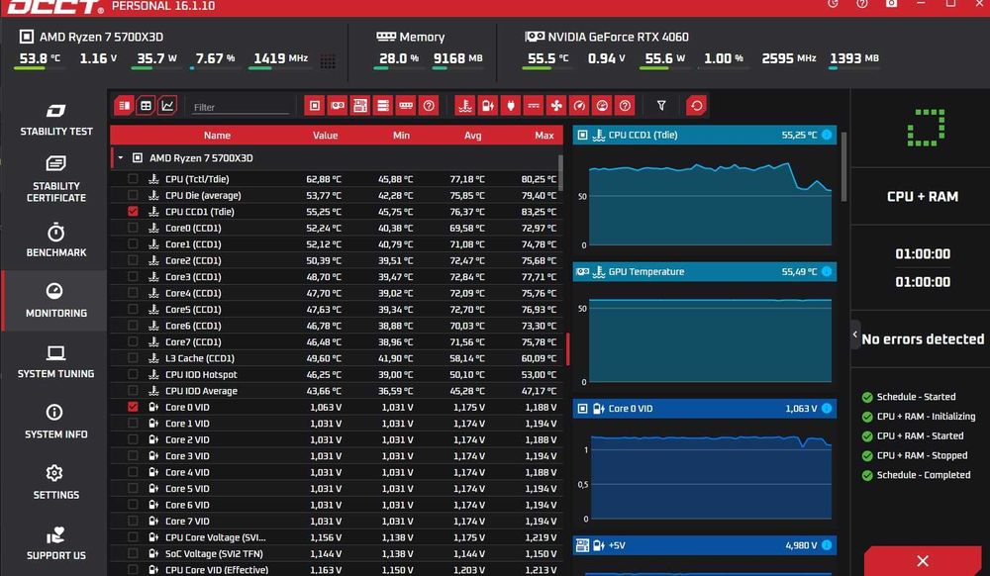Open the System Tuning section
Screen dimensions: 990x576
coord(55,361)
